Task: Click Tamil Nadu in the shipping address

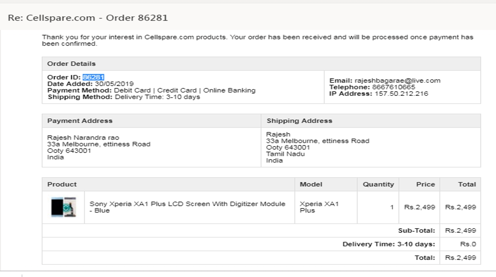Action: click(285, 154)
